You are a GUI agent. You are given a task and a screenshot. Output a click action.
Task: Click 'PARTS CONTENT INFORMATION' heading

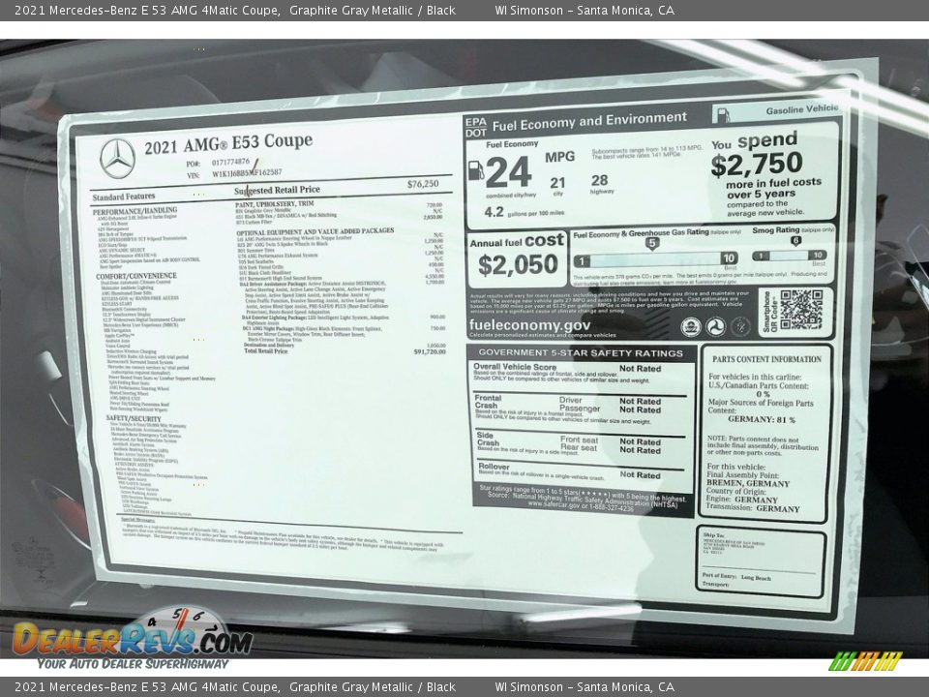pyautogui.click(x=766, y=359)
